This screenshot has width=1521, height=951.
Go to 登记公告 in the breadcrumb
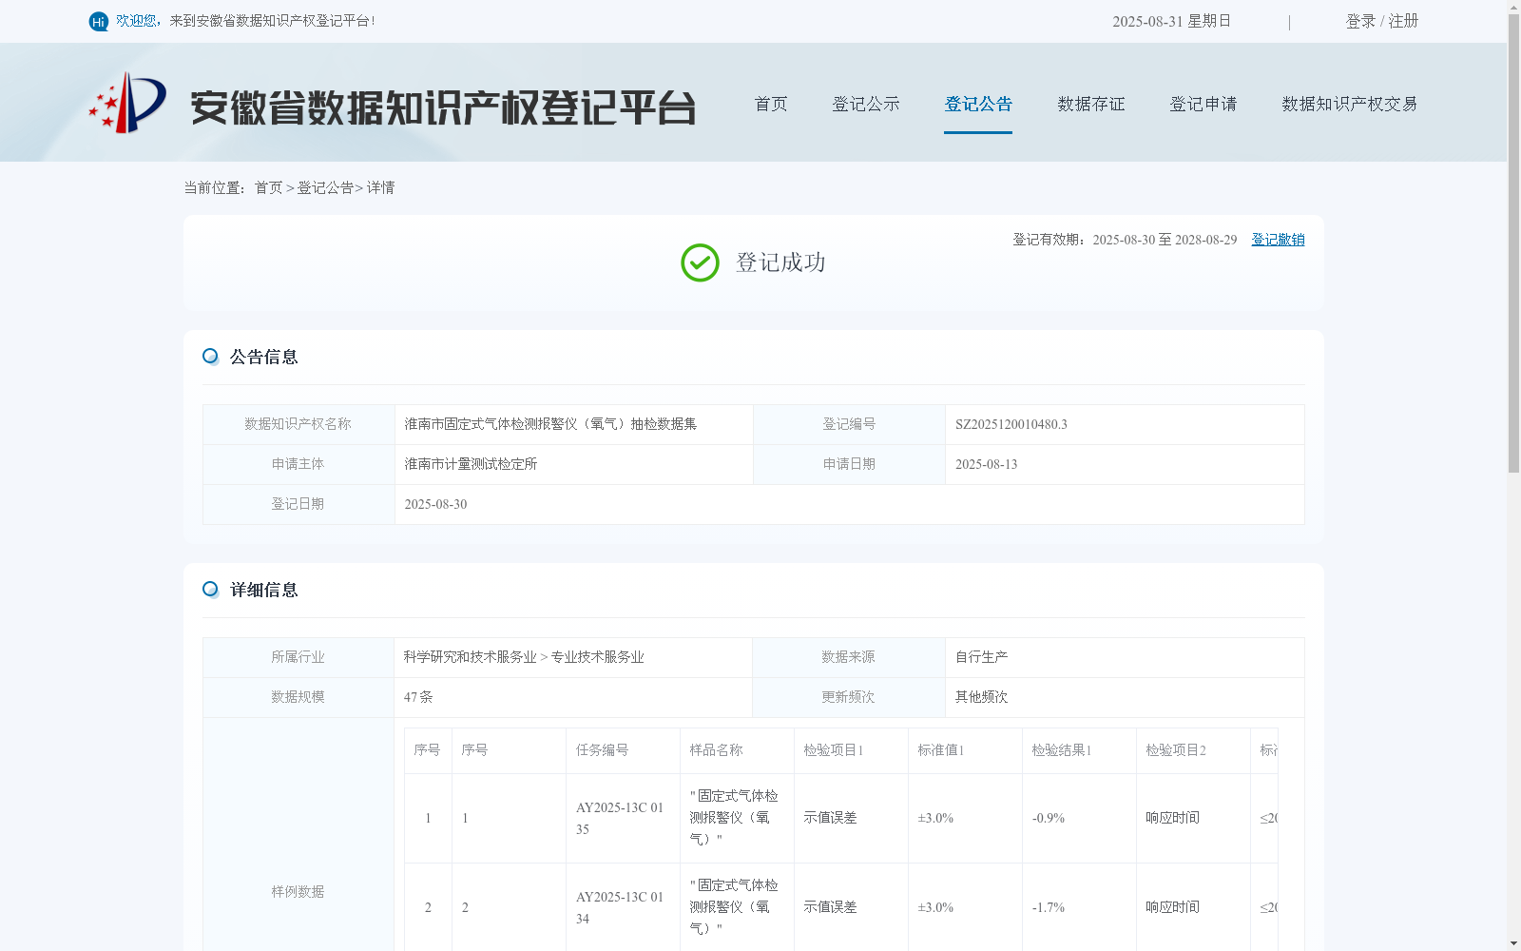point(325,188)
